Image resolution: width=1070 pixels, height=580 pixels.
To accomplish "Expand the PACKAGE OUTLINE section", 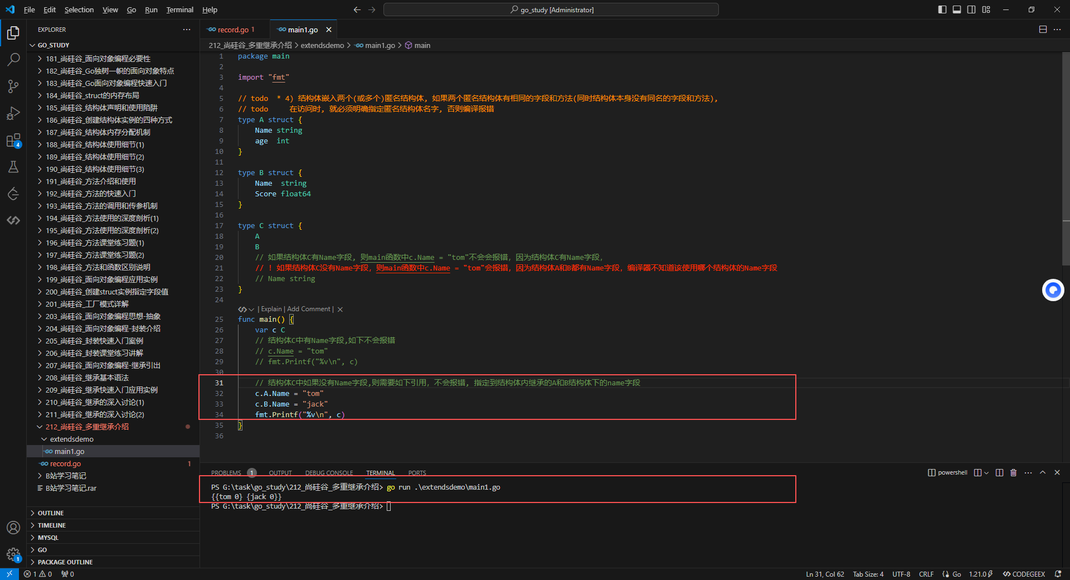I will click(x=113, y=562).
